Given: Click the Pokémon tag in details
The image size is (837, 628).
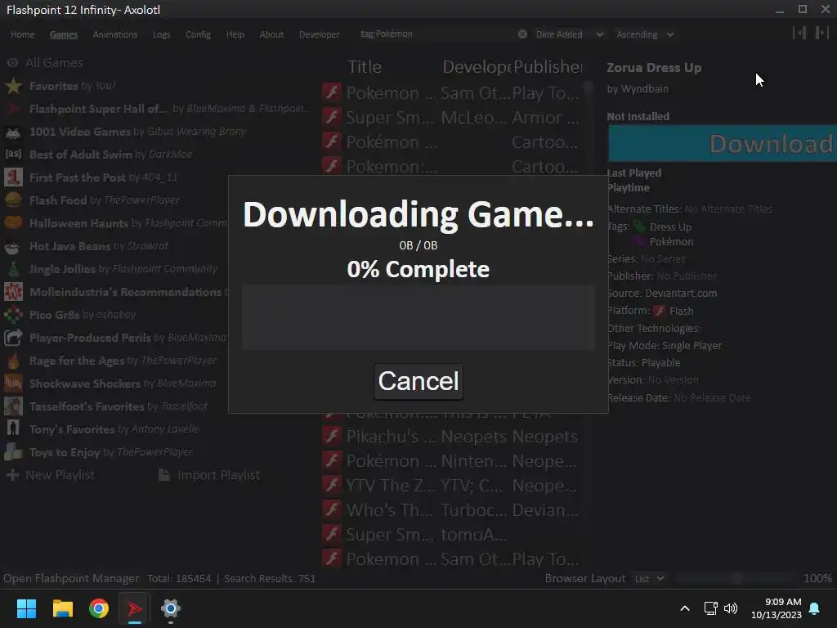Looking at the screenshot, I should pos(671,242).
